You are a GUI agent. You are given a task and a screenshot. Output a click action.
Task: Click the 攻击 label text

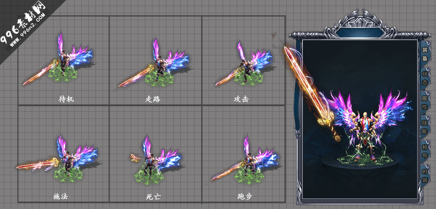[x=241, y=99]
